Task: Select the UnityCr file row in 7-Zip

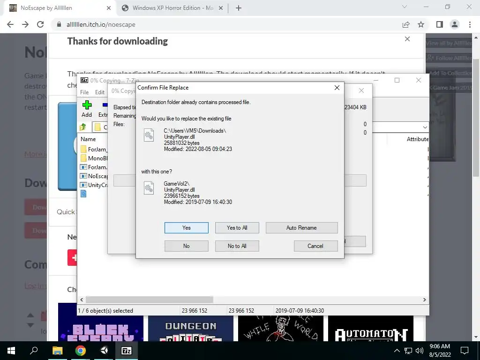Action: (x=94, y=185)
